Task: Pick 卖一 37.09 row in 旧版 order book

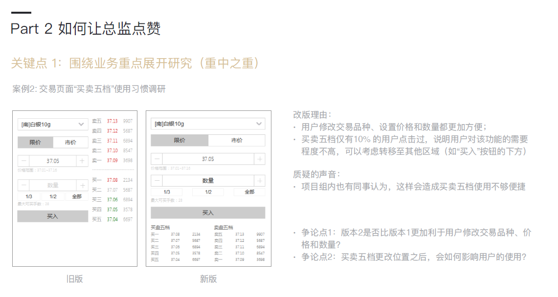Action: tap(112, 160)
